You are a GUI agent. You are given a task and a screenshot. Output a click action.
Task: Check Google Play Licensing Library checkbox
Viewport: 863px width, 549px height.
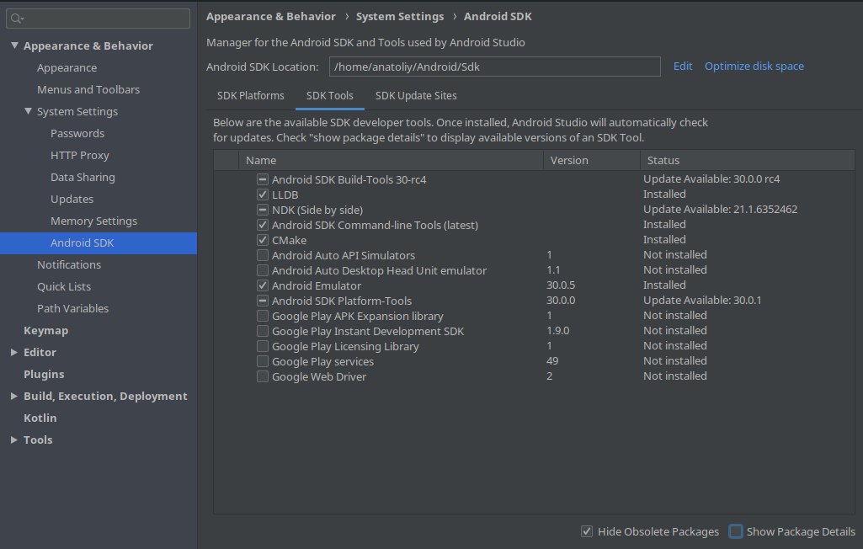(263, 346)
